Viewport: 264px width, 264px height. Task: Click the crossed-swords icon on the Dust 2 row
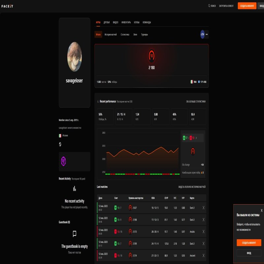(204, 208)
